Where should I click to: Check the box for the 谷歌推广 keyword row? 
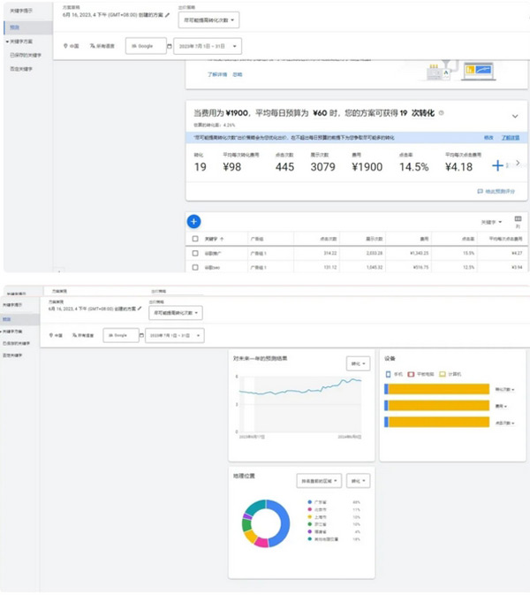pyautogui.click(x=195, y=253)
